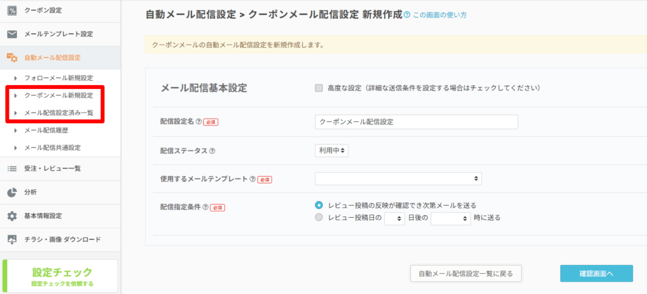The image size is (647, 294).
Task: Select radio レビュー投稿の反映が確認でき次第メールを送る
Action: (319, 205)
